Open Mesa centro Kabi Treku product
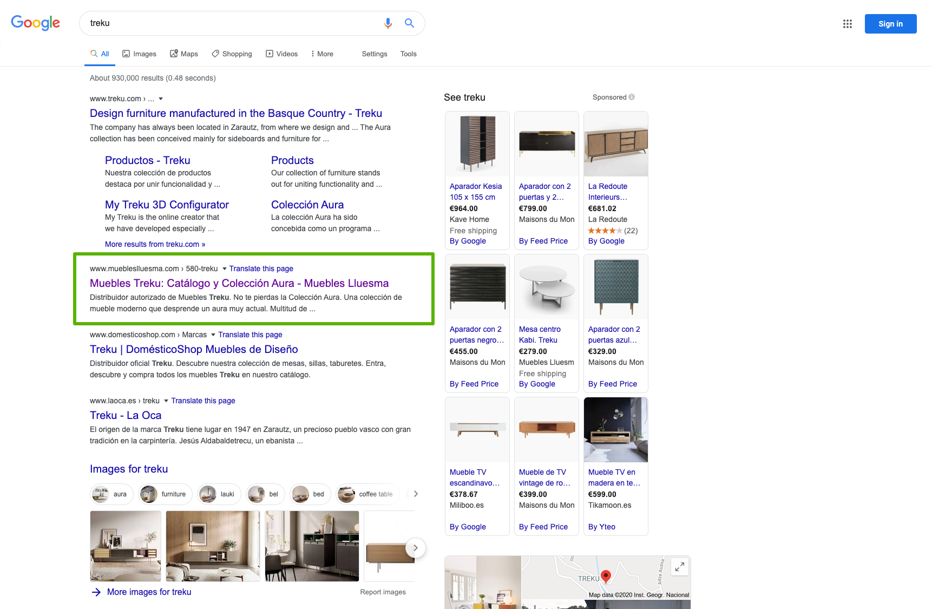This screenshot has height=609, width=932. tap(540, 335)
